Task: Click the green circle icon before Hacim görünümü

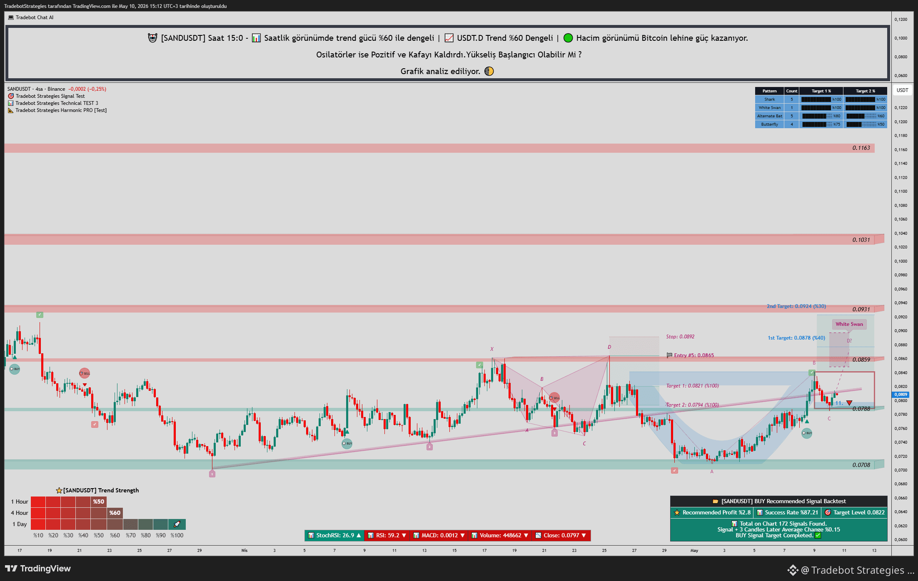Action: (x=568, y=38)
